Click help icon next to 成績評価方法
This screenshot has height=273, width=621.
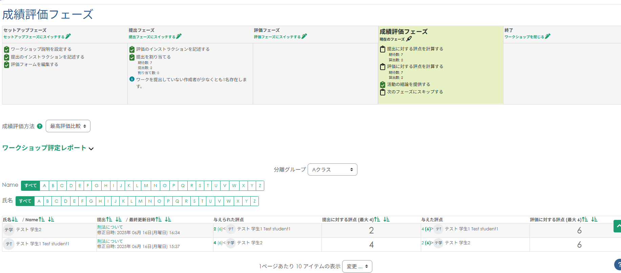[40, 126]
